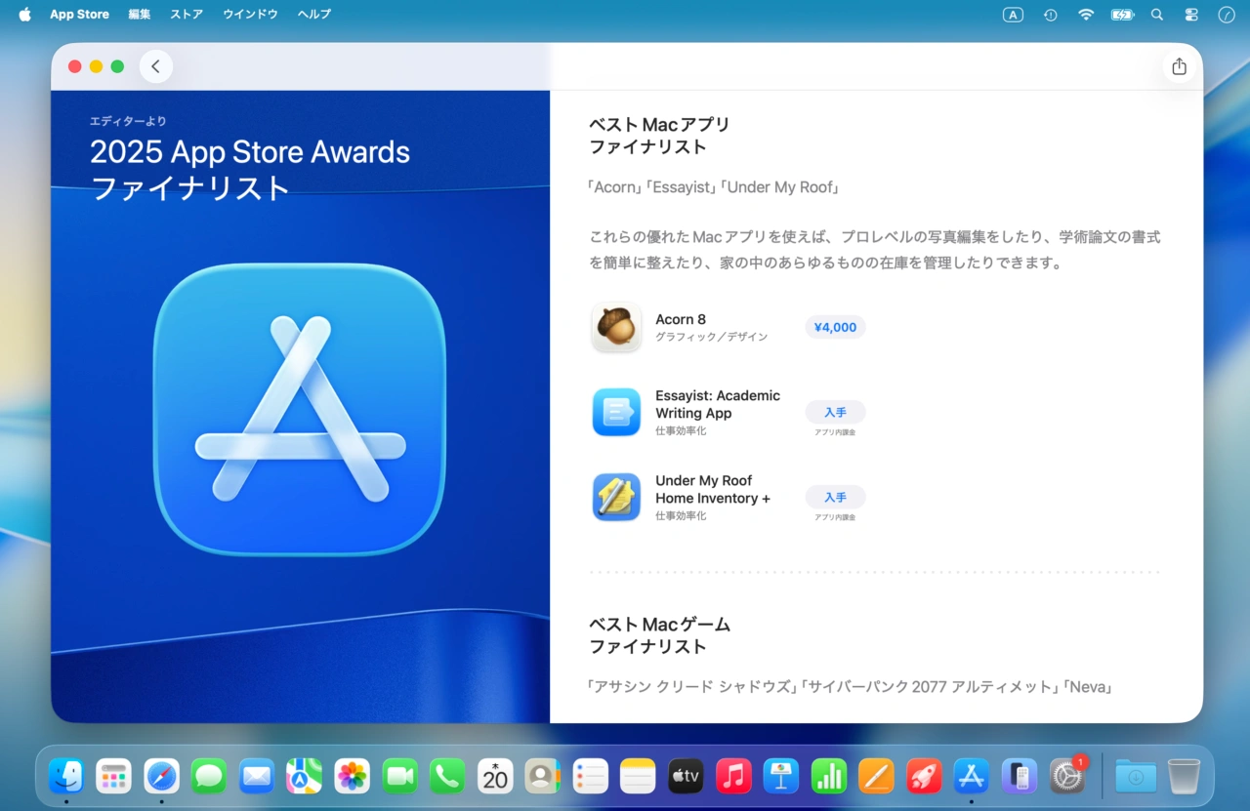Open Control Center from the menu bar
Viewport: 1250px width, 811px height.
pos(1190,14)
